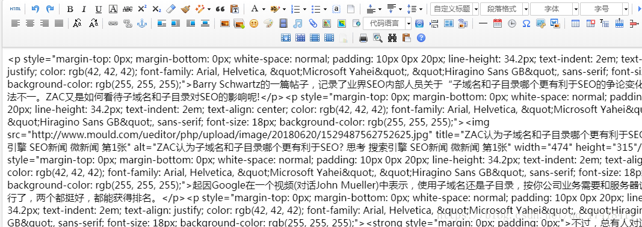Open the ordered list style arrow
The height and width of the screenshot is (227, 642).
[305, 9]
